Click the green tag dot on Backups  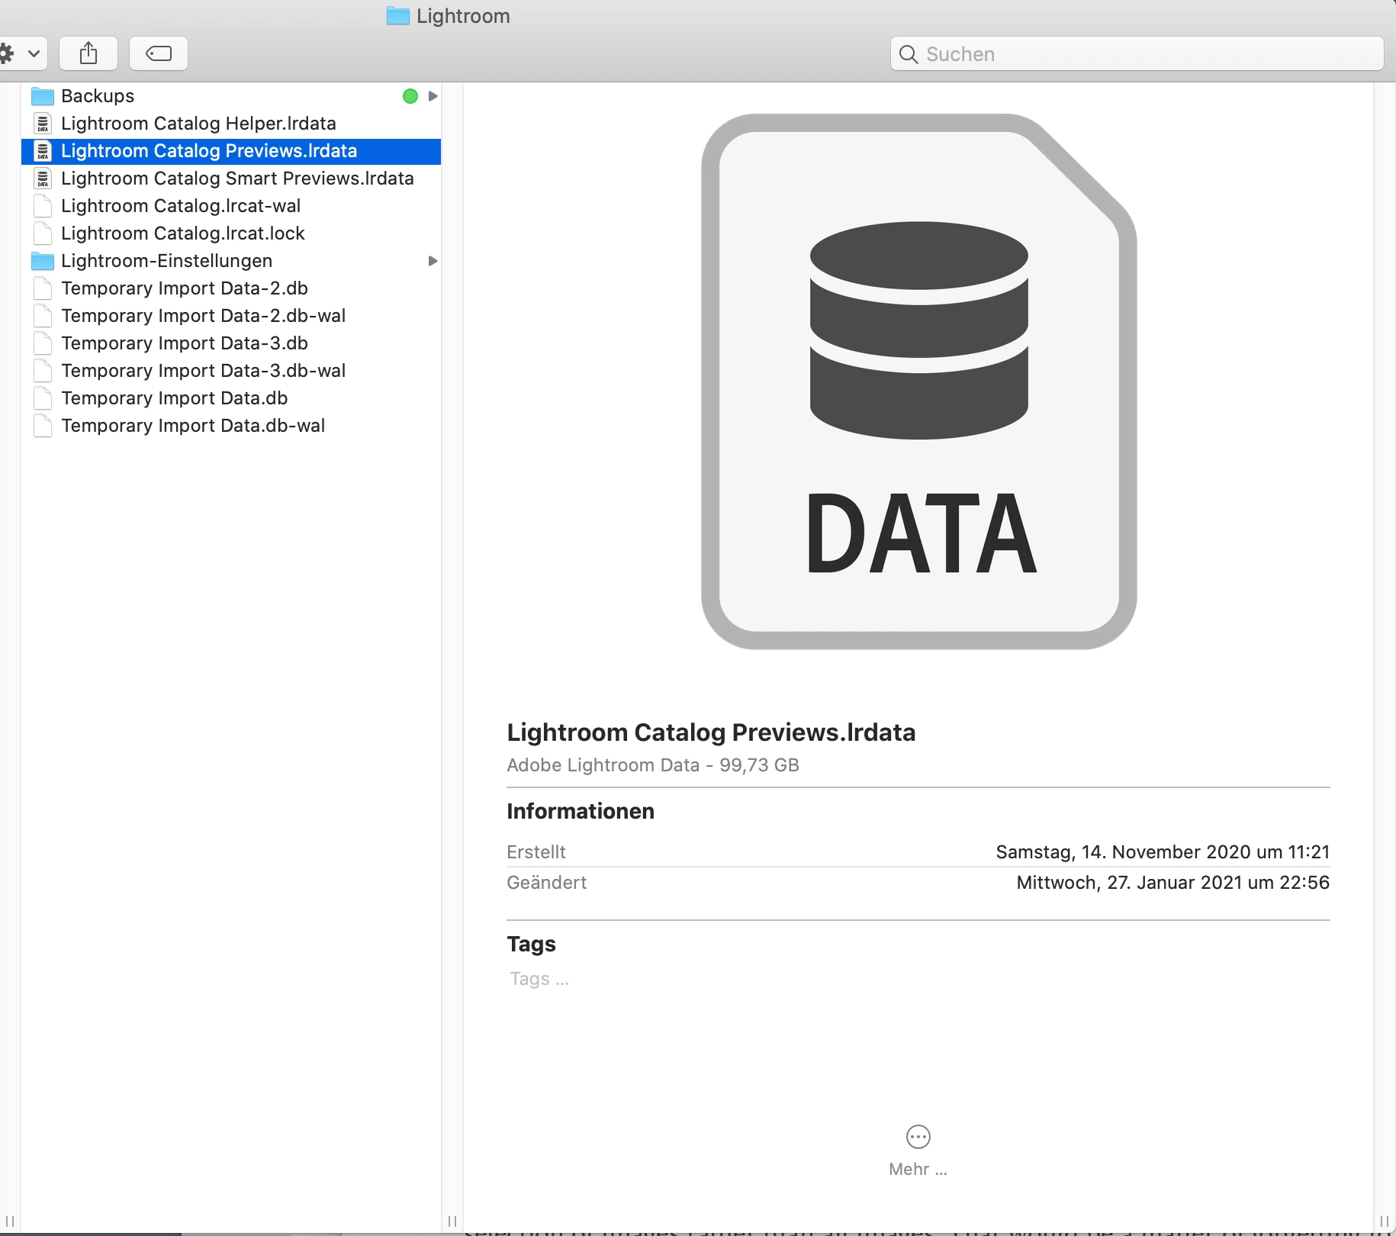click(410, 96)
